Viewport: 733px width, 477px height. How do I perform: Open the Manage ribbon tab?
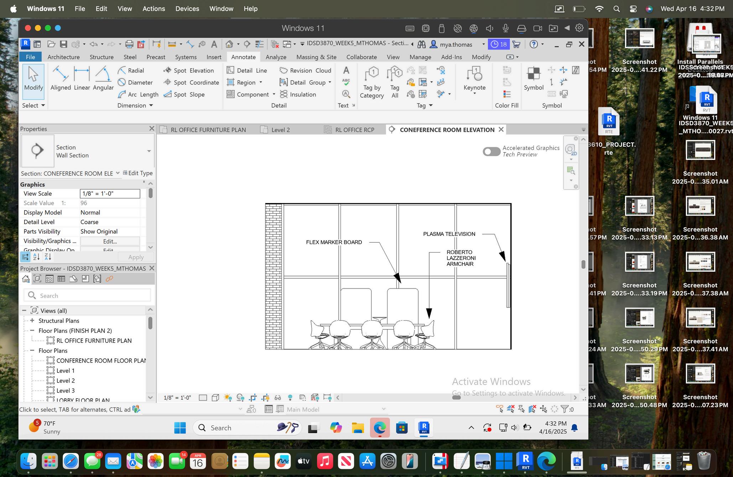(x=420, y=57)
